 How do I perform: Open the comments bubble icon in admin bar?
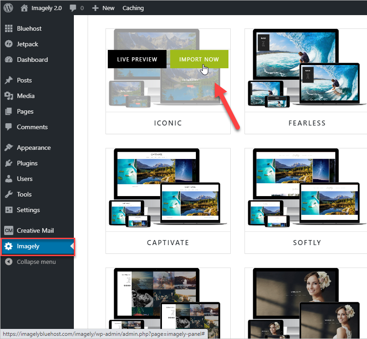(x=73, y=8)
